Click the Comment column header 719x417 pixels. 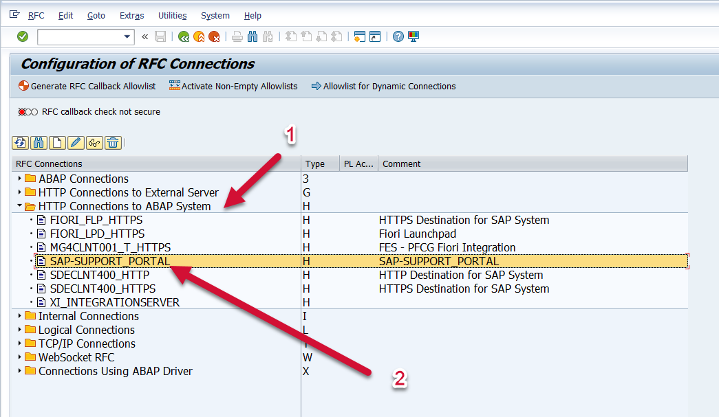[402, 164]
